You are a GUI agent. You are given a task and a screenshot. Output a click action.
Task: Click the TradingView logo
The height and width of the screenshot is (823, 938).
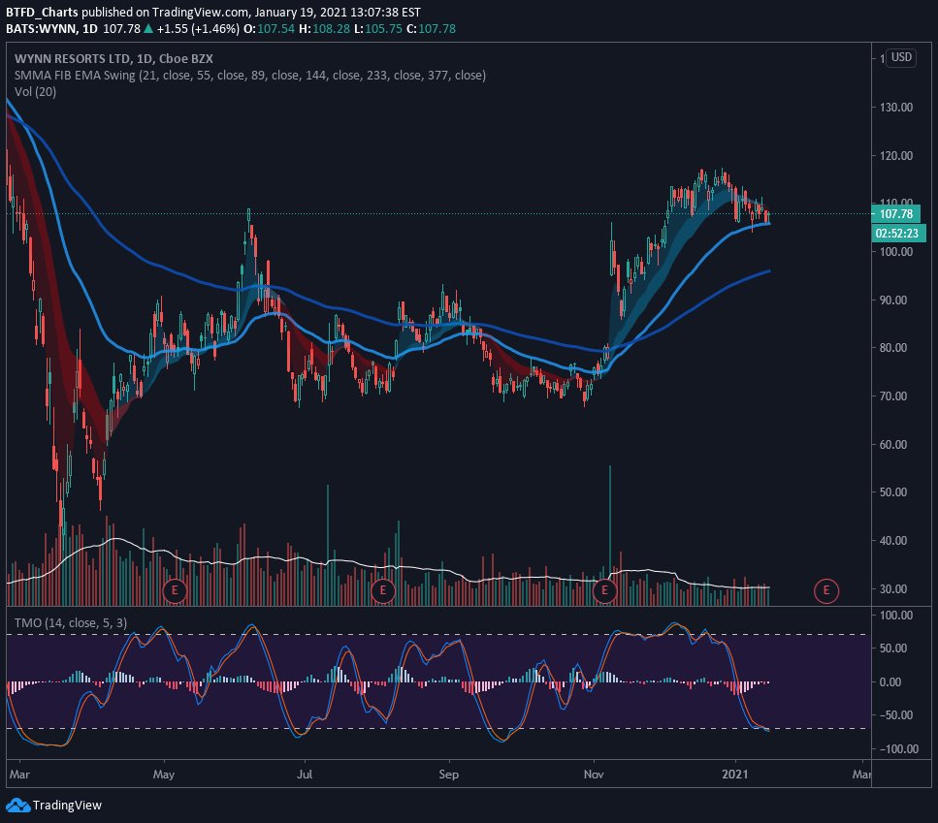[x=54, y=806]
